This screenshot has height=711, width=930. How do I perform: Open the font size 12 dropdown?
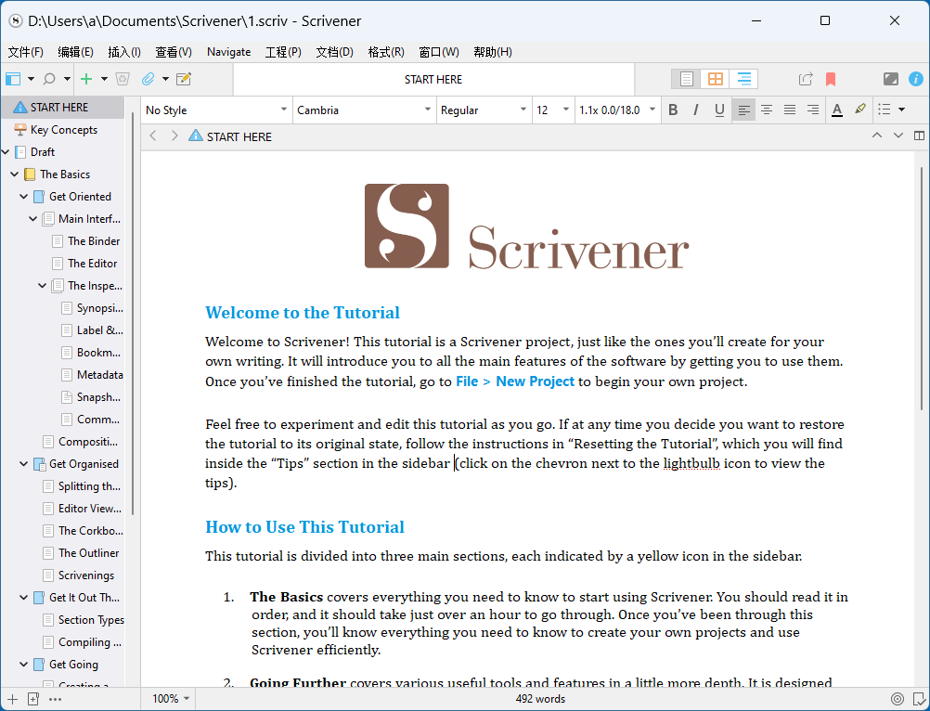[553, 110]
